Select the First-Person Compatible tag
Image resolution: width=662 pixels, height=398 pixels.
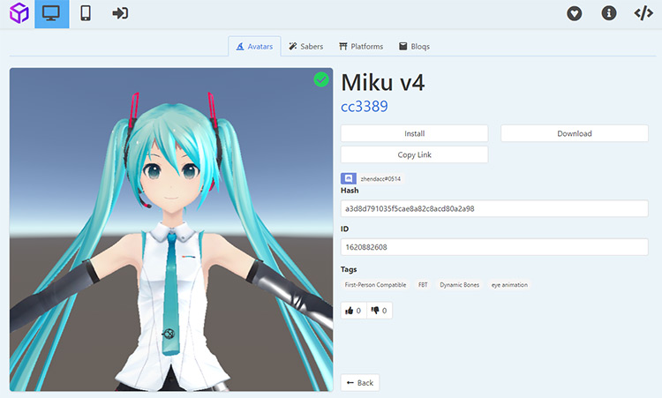tap(375, 285)
